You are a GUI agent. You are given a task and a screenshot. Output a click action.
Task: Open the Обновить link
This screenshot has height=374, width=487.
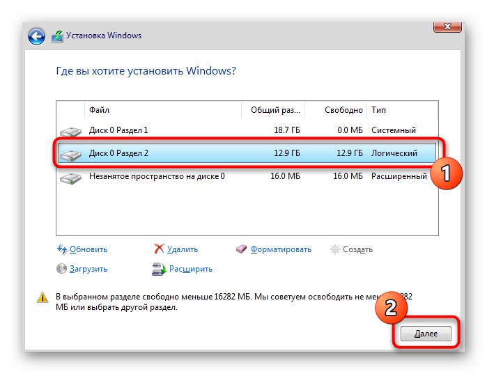pyautogui.click(x=88, y=249)
